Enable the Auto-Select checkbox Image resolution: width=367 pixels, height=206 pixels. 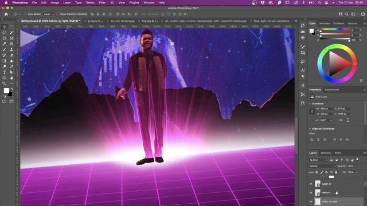click(25, 14)
